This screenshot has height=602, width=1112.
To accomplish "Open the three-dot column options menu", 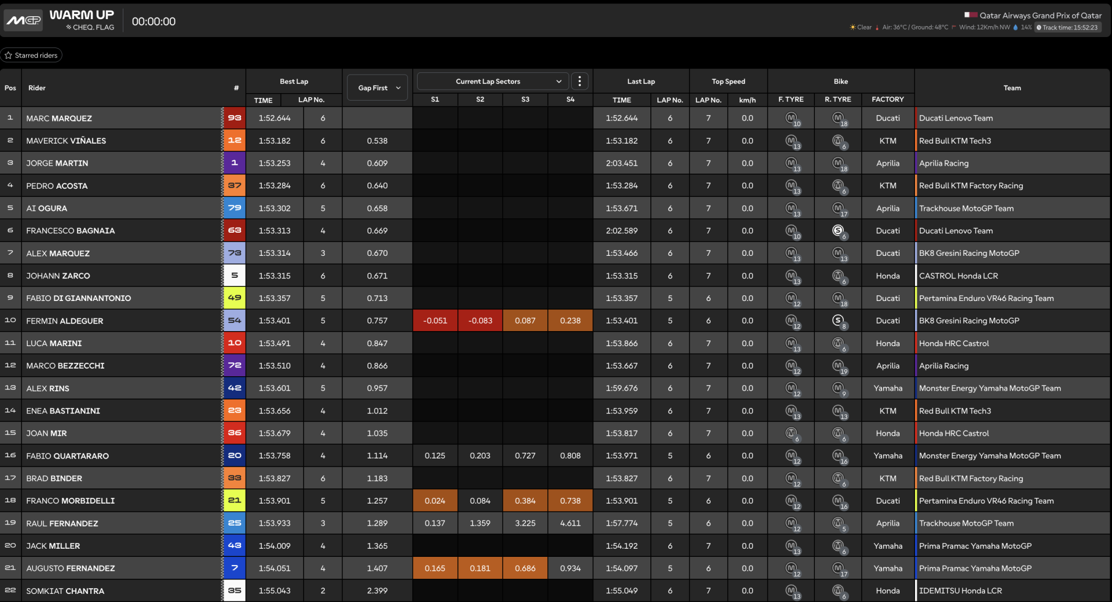I will pos(580,82).
